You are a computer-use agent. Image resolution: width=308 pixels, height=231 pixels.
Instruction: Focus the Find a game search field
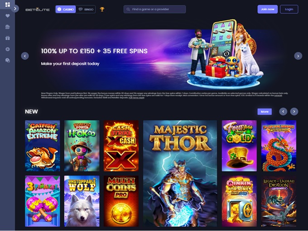pyautogui.click(x=154, y=9)
